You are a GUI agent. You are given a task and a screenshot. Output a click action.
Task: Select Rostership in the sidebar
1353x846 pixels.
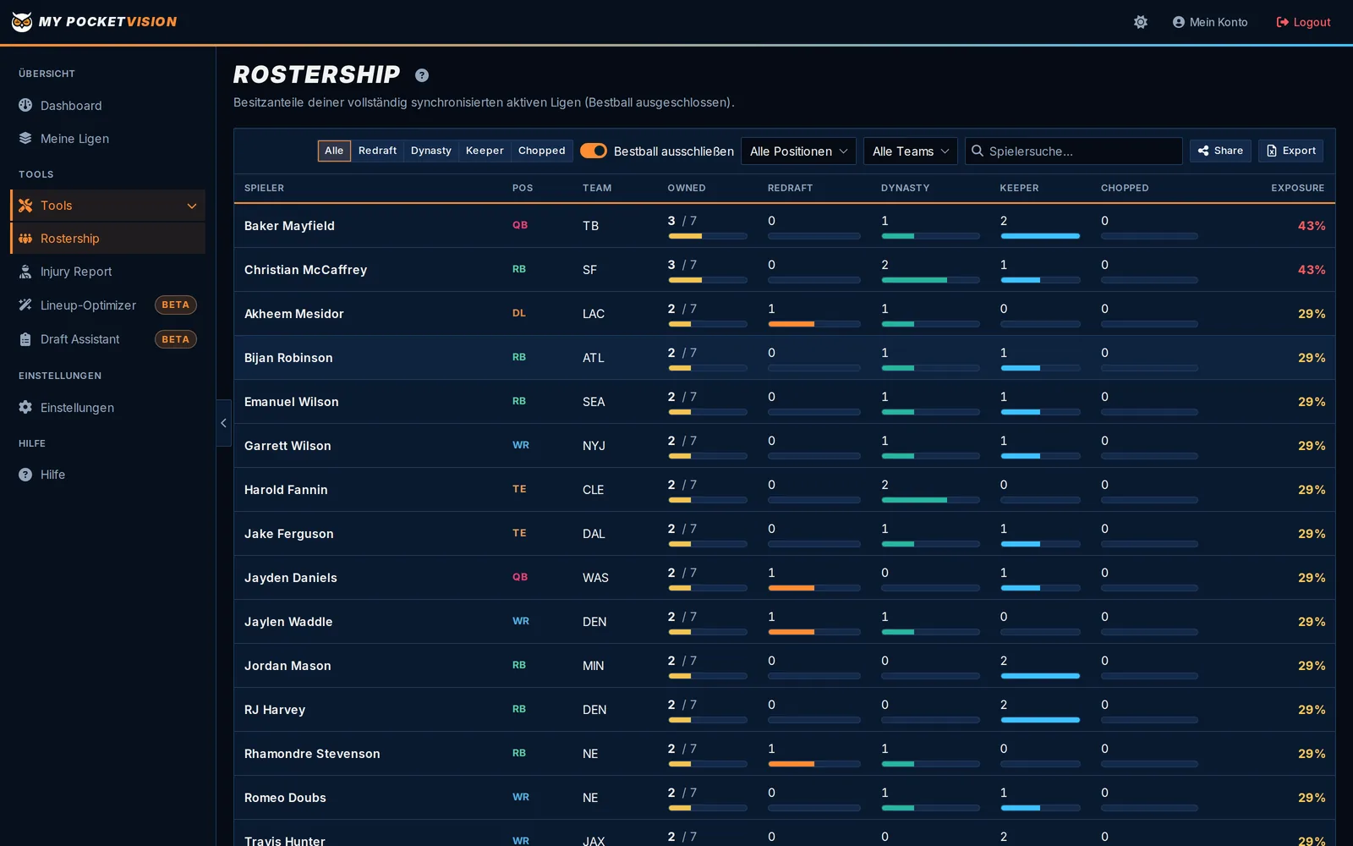(x=107, y=239)
